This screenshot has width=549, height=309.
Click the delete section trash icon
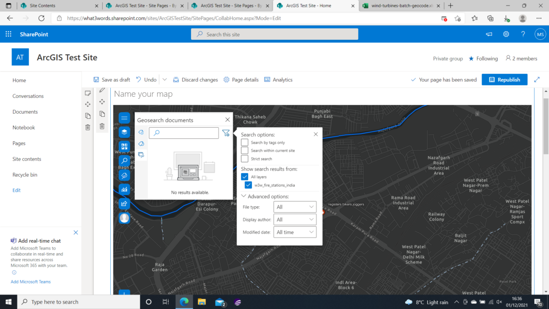pos(87,127)
